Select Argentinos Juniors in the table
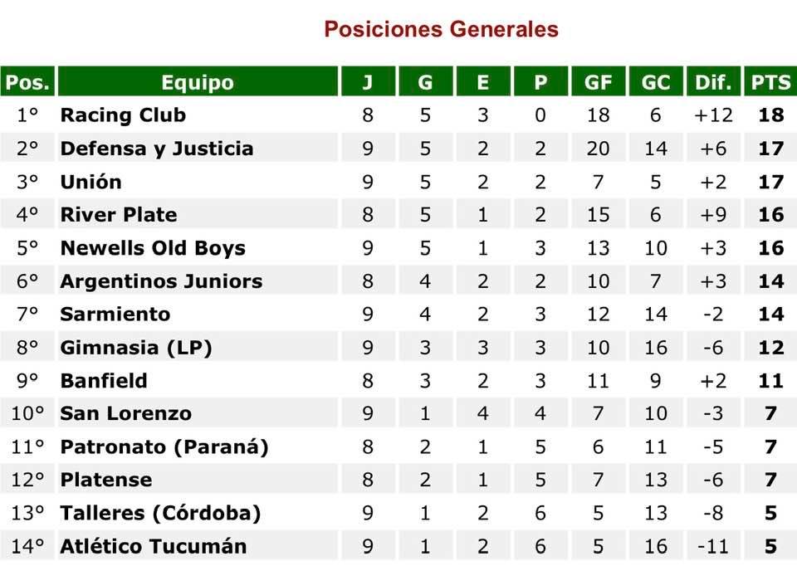Image resolution: width=797 pixels, height=566 pixels. [161, 281]
